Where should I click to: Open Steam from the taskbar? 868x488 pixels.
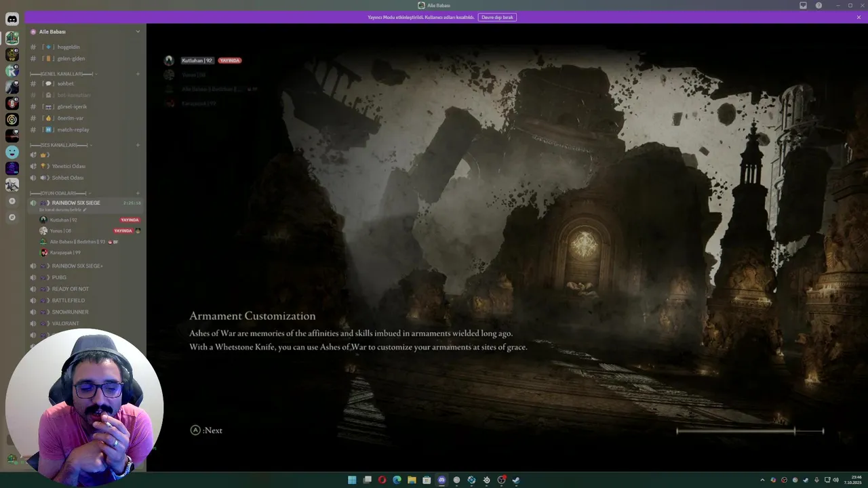coord(516,480)
